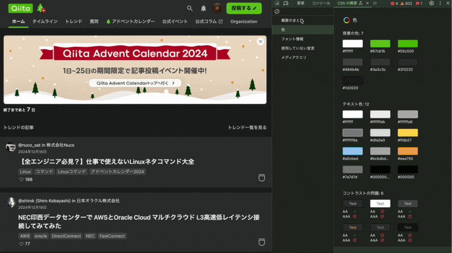Click background color swatch #494b4b
This screenshot has height=253, width=452.
(x=353, y=62)
